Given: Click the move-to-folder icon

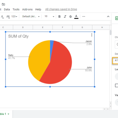Looking at the screenshot, I should (x=3, y=4).
